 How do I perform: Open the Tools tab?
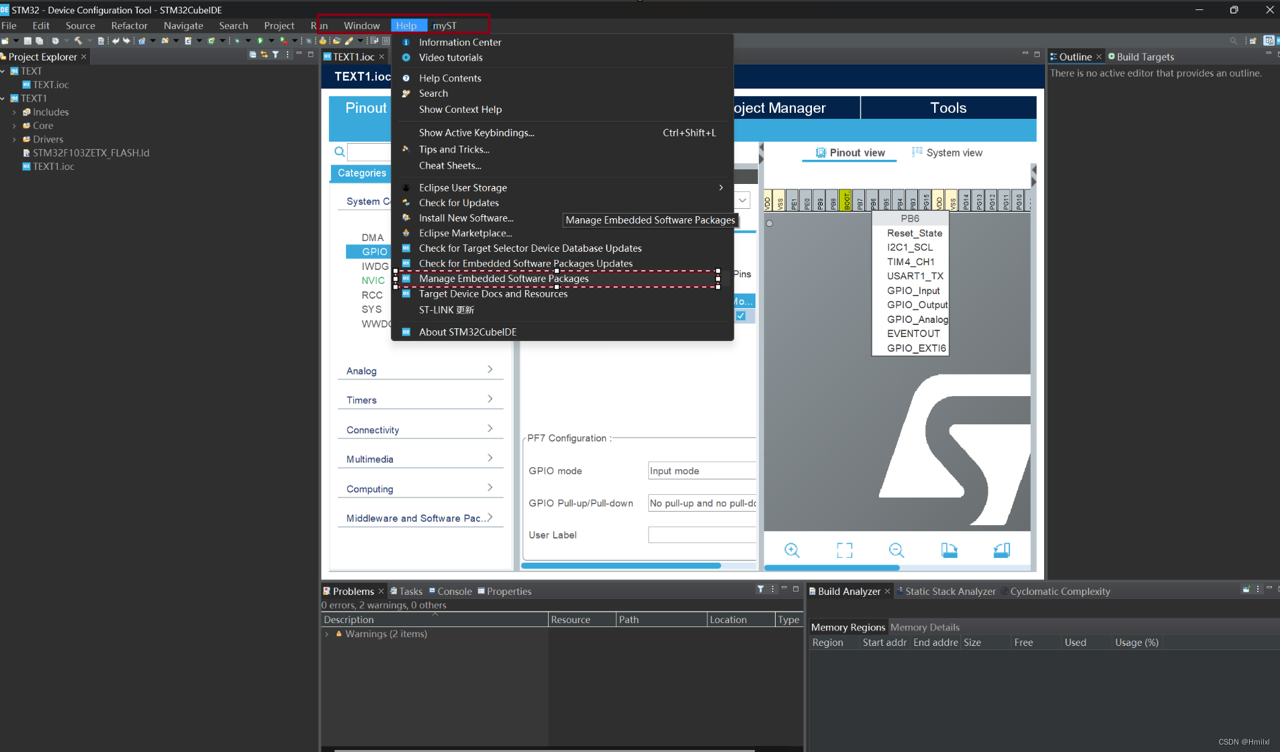(x=948, y=108)
